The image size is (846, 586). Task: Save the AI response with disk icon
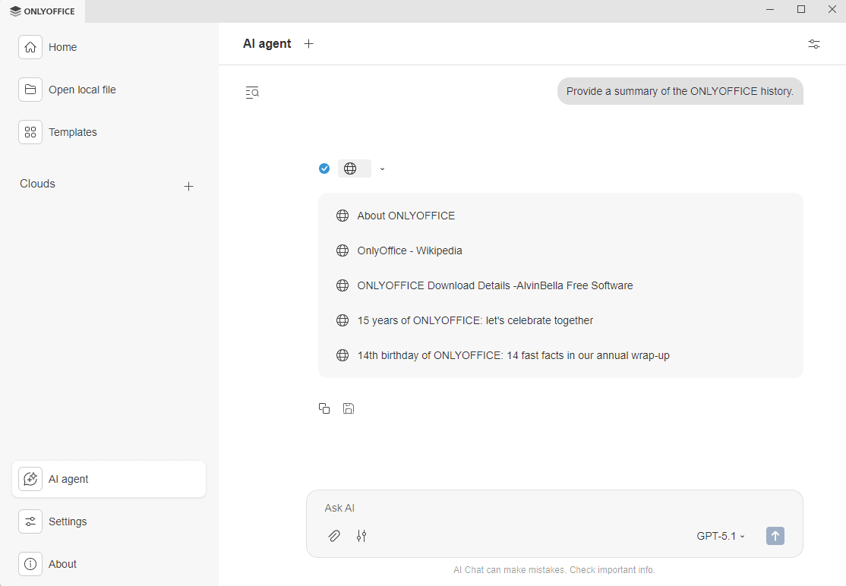pos(349,408)
